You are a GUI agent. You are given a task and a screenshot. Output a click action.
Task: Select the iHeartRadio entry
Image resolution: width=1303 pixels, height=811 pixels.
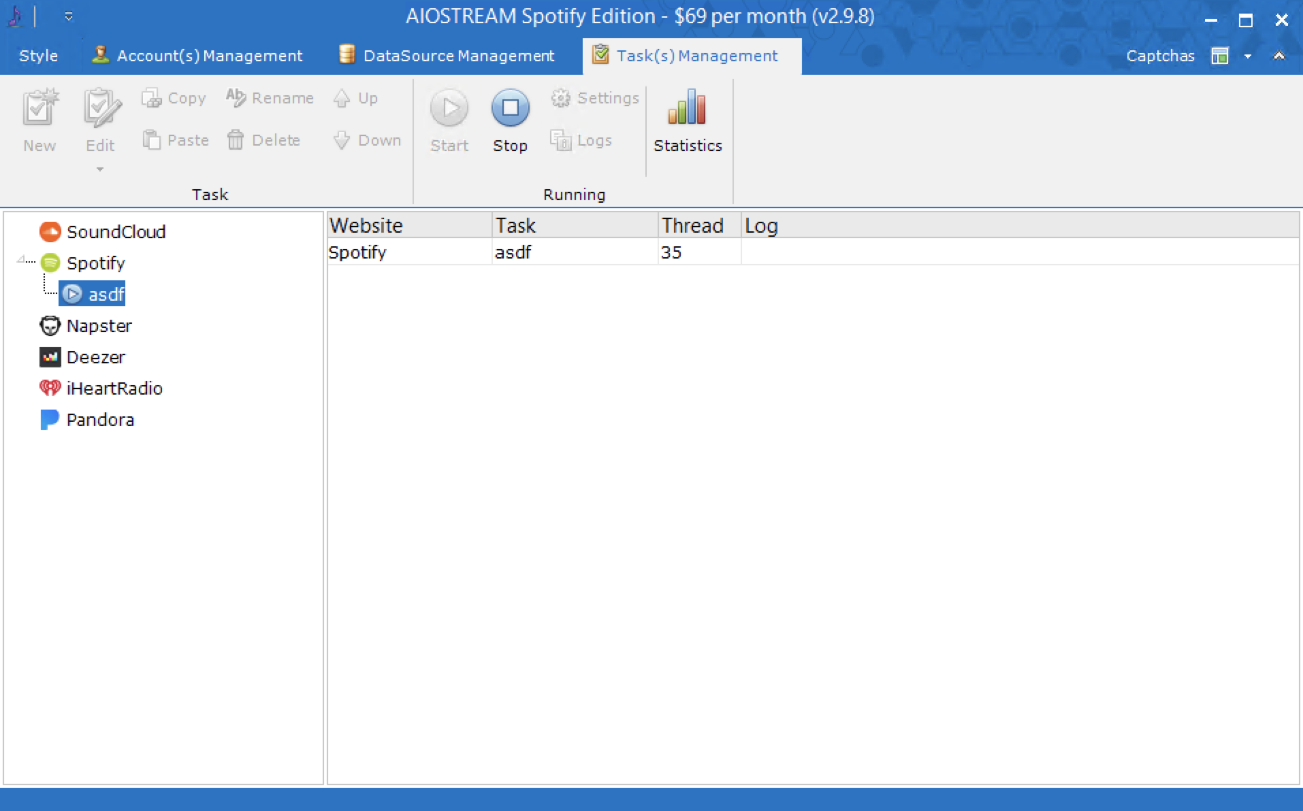tap(114, 388)
